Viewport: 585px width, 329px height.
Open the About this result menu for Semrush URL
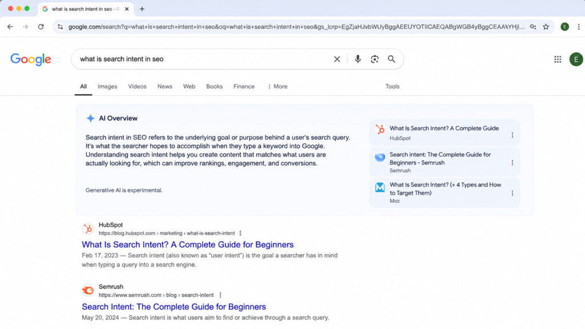coord(220,295)
